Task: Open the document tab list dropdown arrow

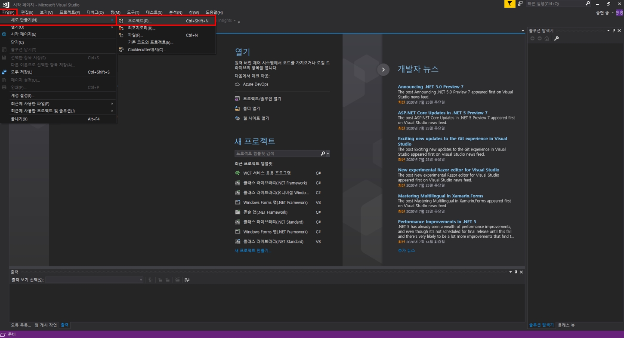Action: 523,31
